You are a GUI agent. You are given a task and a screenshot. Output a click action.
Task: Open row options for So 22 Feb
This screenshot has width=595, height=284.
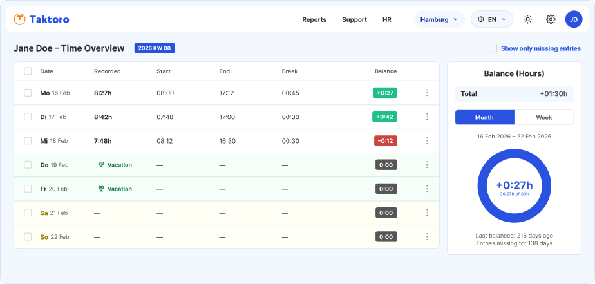pos(427,236)
